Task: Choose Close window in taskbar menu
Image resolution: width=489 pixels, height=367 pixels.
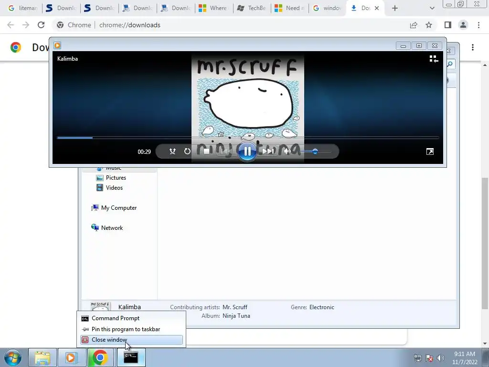Action: click(131, 340)
